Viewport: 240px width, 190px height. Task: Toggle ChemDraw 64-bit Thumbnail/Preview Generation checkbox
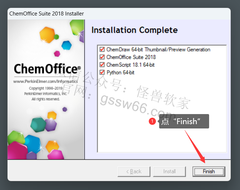point(102,49)
